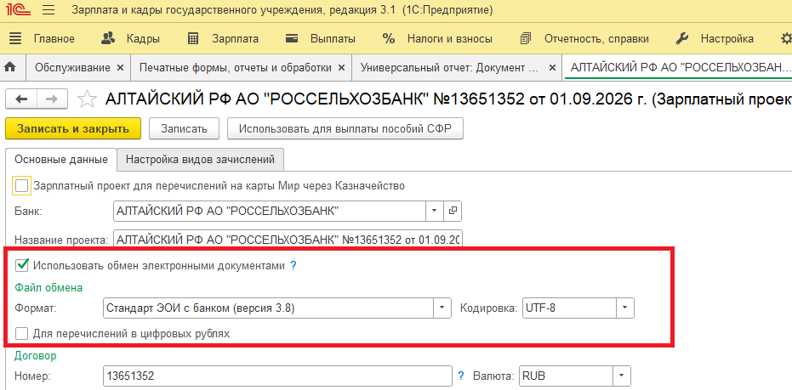This screenshot has width=792, height=390.
Task: Click Записать и закрыть button
Action: pos(73,128)
